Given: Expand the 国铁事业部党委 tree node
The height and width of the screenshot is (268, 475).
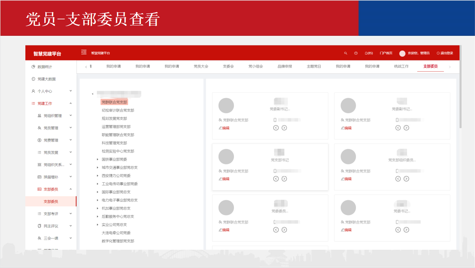Looking at the screenshot, I should click(97, 160).
